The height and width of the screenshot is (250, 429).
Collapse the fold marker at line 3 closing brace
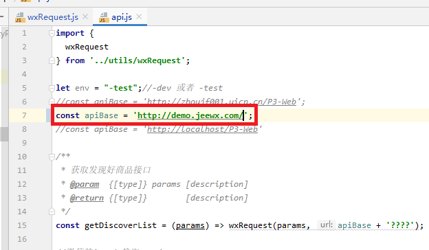tap(52, 60)
